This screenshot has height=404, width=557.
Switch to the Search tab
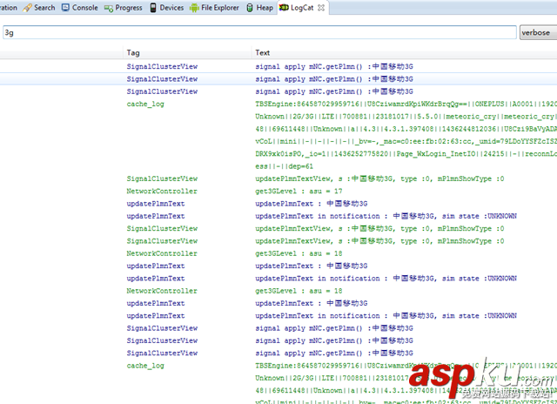click(44, 8)
